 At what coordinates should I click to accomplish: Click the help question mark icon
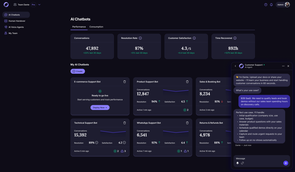265,5
